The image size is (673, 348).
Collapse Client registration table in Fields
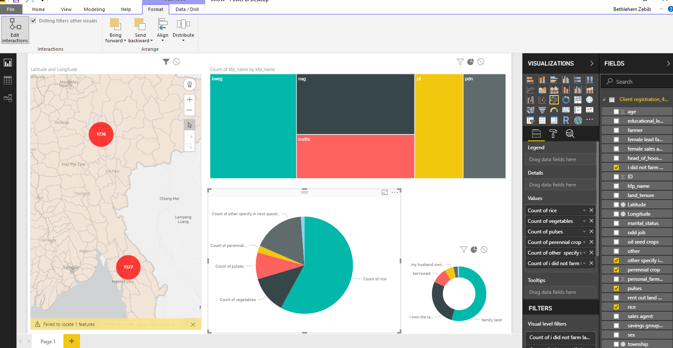[604, 100]
